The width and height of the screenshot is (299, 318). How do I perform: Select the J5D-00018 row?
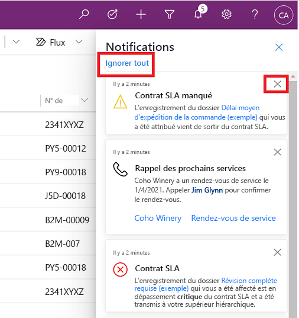(48, 195)
